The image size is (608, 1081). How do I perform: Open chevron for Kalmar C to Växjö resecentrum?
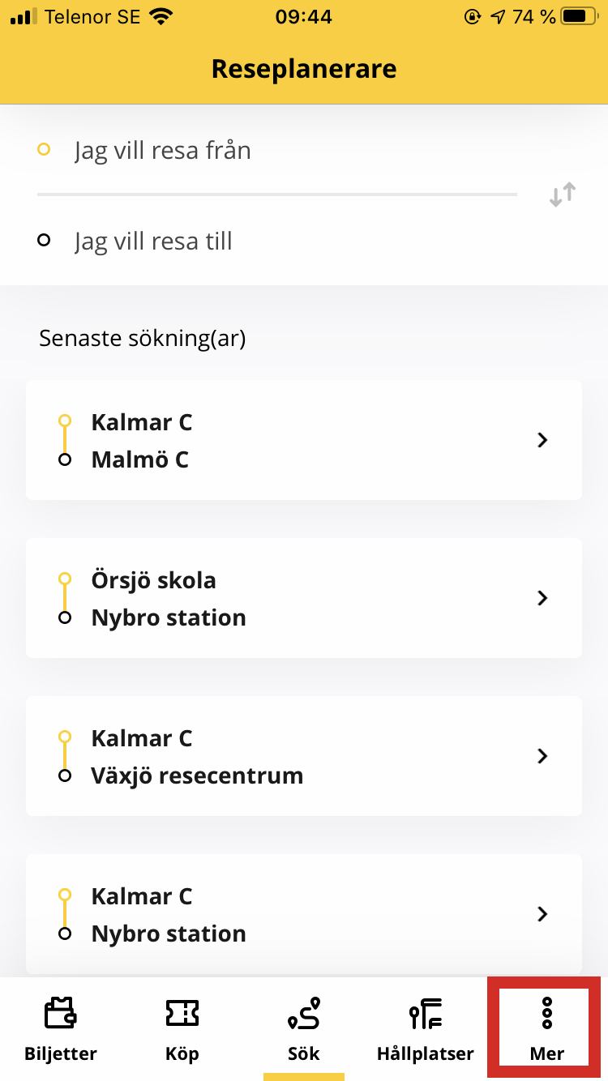click(x=542, y=756)
